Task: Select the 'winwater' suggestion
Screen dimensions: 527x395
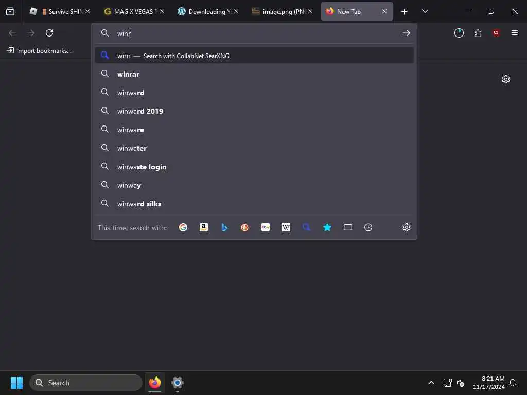Action: [x=254, y=148]
